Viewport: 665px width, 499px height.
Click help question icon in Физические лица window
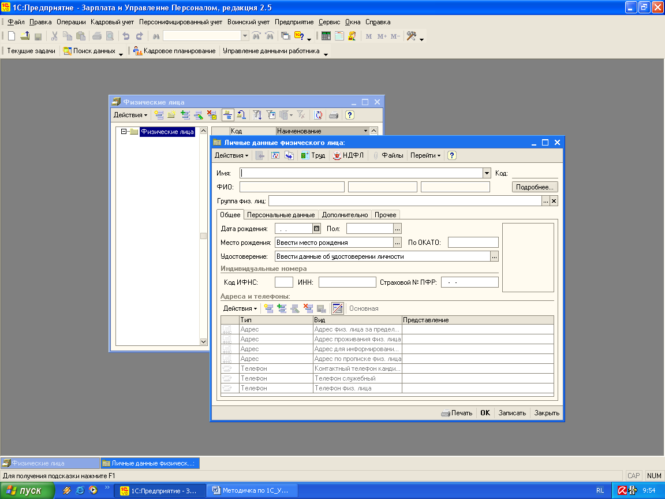[x=349, y=115]
